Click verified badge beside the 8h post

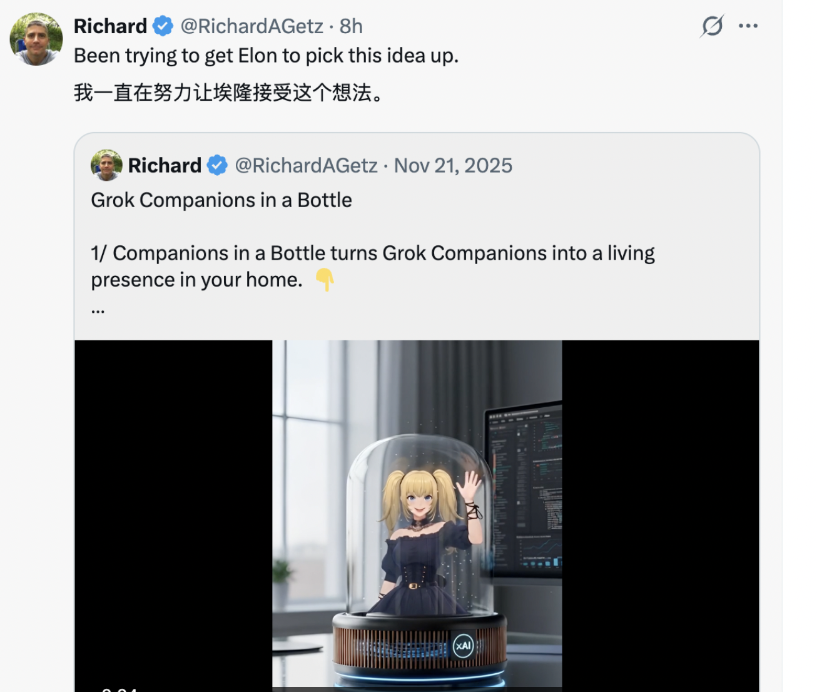163,26
